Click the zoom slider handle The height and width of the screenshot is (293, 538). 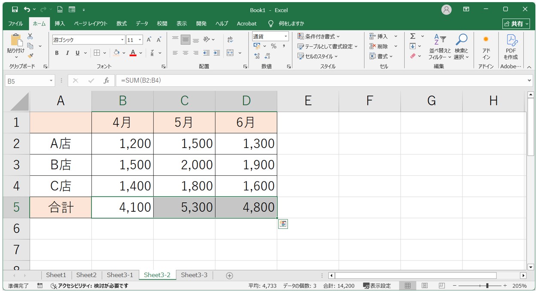(487, 286)
